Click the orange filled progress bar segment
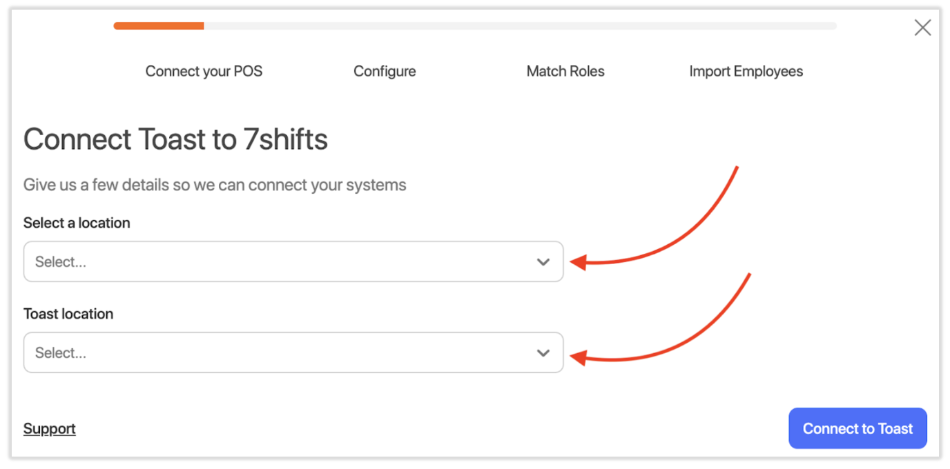The height and width of the screenshot is (469, 950). click(x=159, y=26)
